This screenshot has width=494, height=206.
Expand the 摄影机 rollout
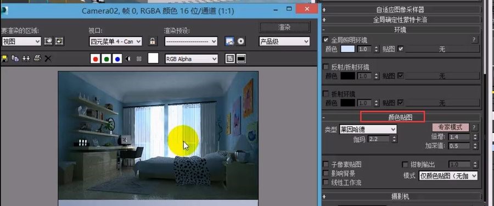401,197
